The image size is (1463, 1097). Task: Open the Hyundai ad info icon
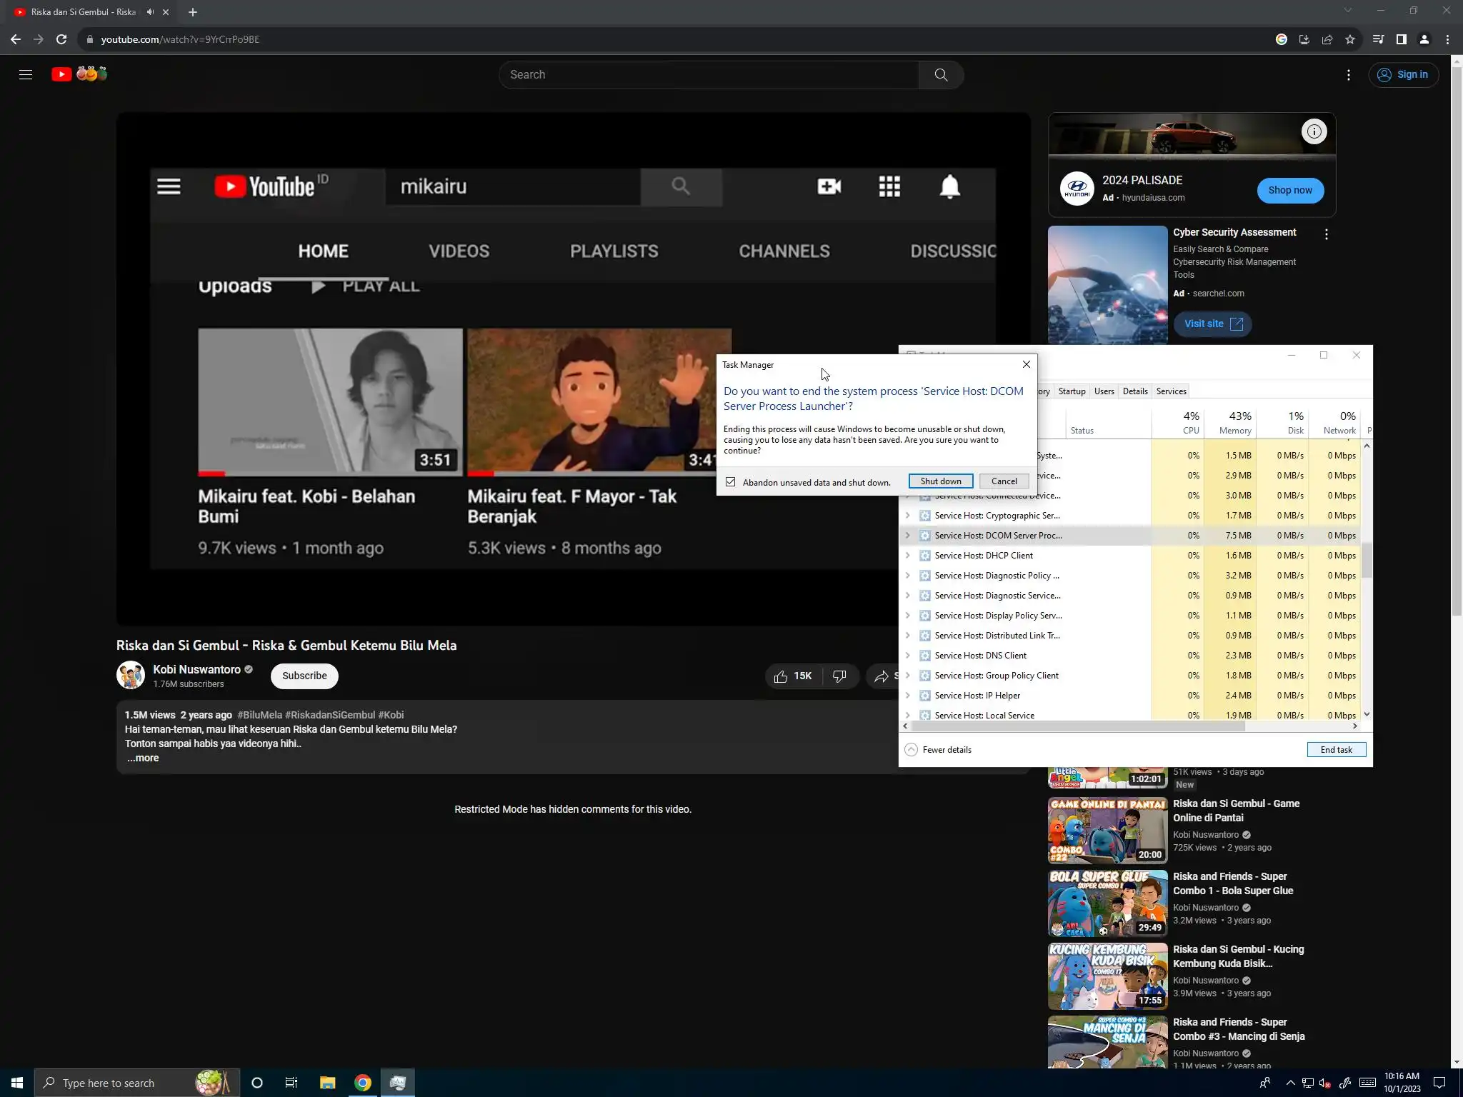click(1314, 131)
